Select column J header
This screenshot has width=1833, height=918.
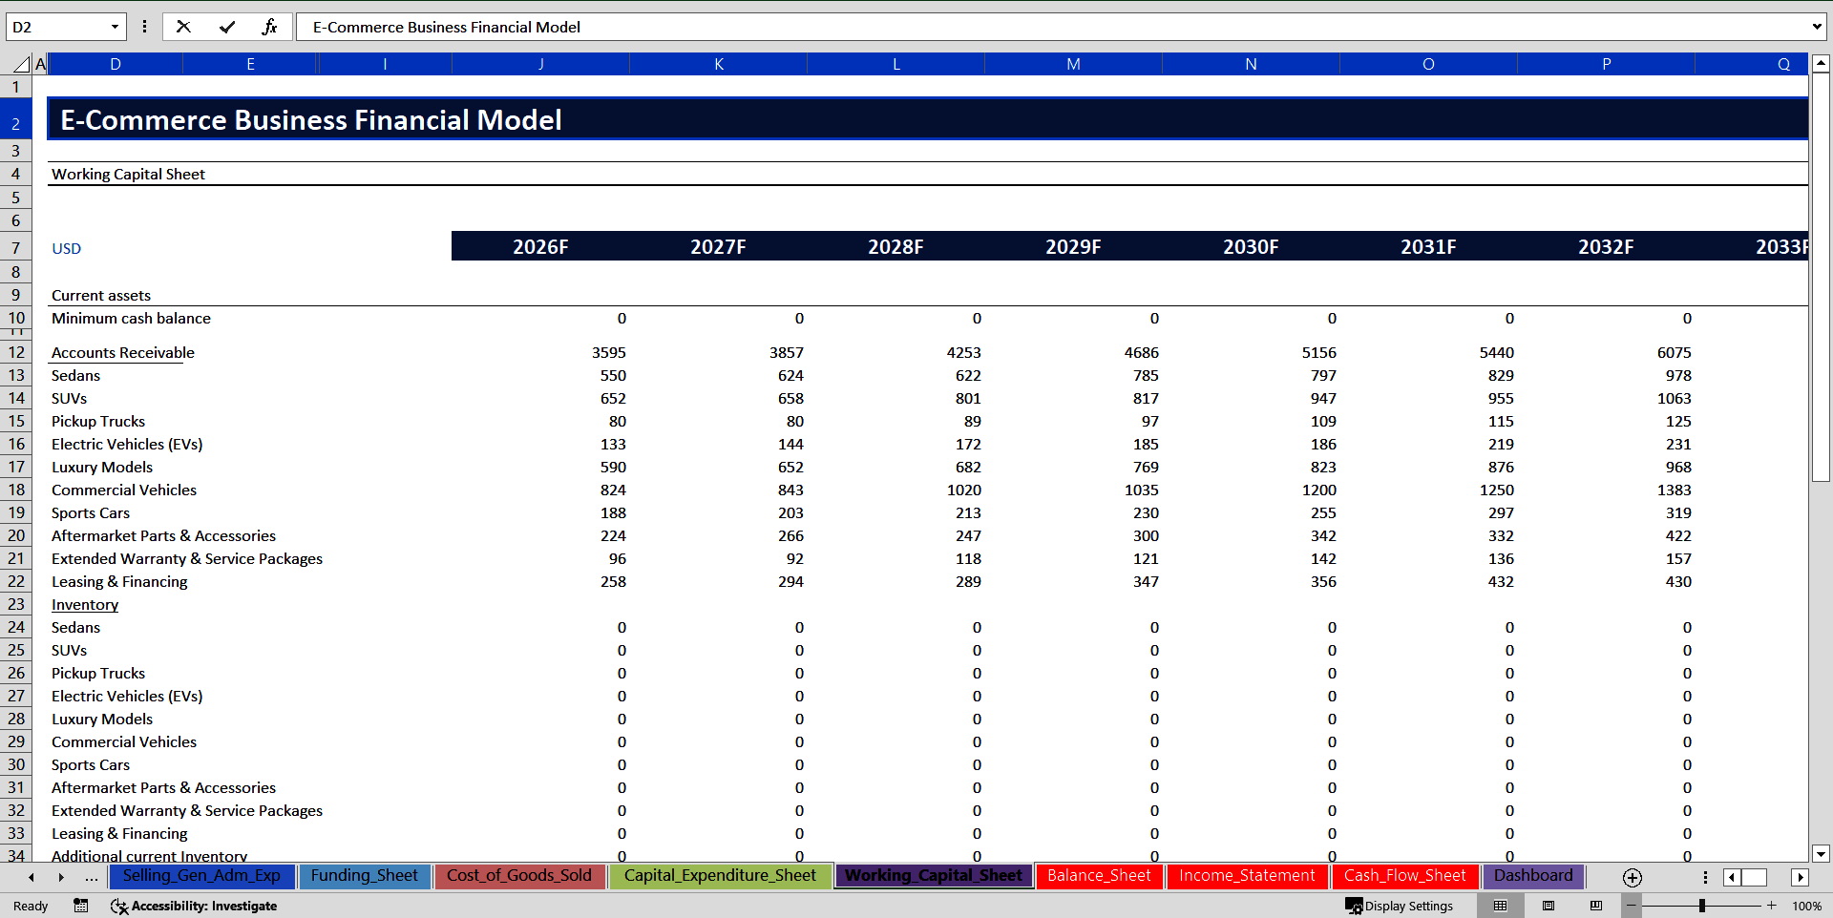pyautogui.click(x=541, y=64)
